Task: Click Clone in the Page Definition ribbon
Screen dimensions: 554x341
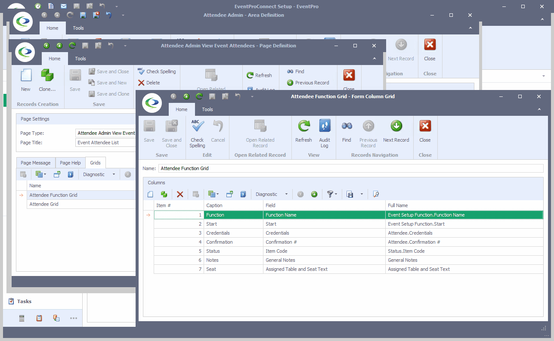Action: tap(47, 81)
